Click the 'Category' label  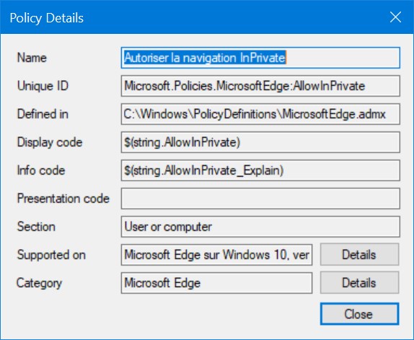point(40,284)
